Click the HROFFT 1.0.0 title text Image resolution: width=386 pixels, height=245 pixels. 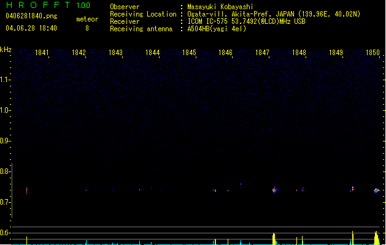coord(48,5)
